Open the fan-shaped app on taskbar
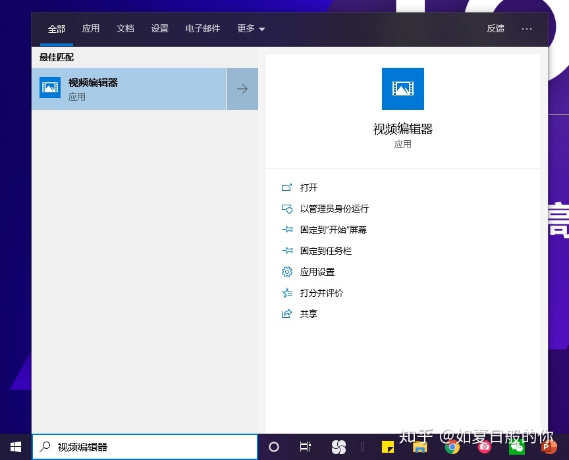 [339, 447]
